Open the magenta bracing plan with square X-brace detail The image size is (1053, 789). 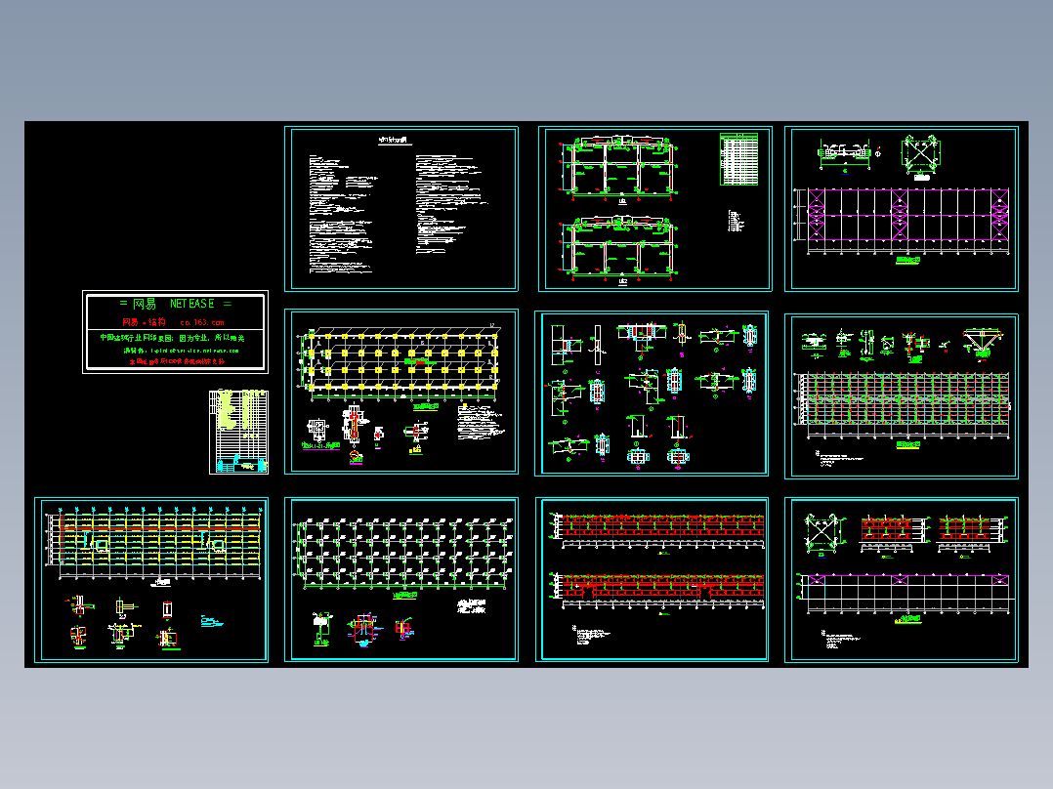click(902, 209)
